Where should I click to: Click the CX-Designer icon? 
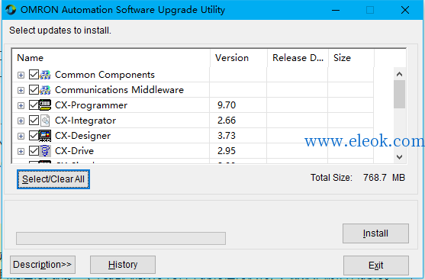coord(45,136)
